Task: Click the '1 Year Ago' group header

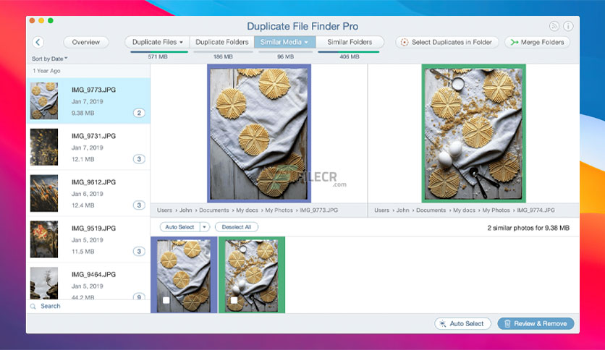Action: (46, 71)
